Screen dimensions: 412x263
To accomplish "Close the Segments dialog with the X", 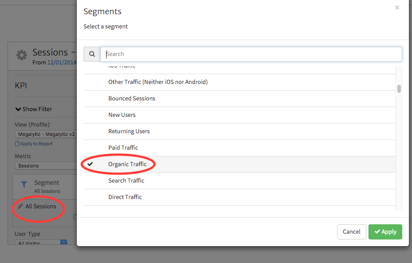I will pos(397,8).
